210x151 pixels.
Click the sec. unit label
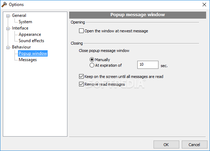(164, 66)
